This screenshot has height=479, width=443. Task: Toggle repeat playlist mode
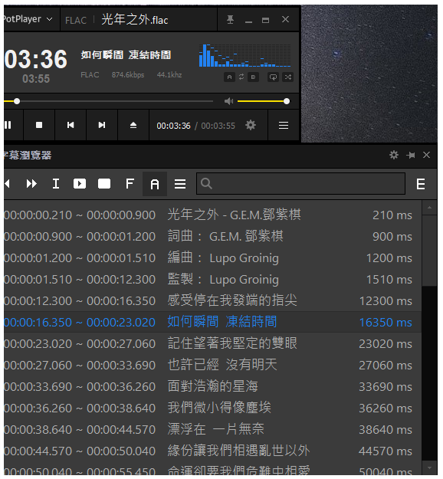(x=273, y=77)
